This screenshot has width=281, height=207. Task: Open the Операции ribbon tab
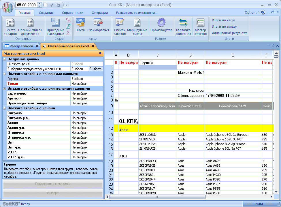coord(100,13)
